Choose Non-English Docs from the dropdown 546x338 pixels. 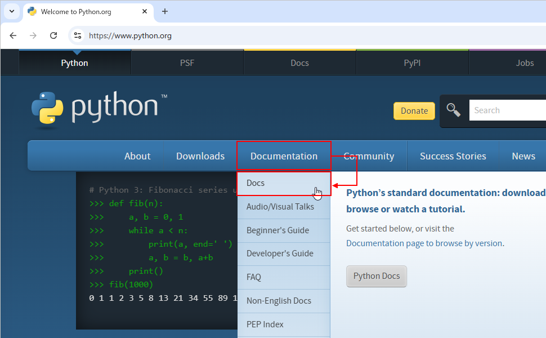point(284,301)
